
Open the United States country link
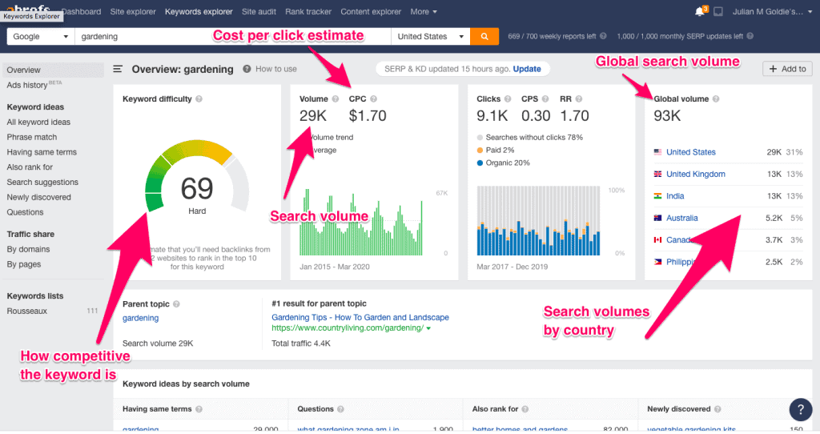pos(691,152)
